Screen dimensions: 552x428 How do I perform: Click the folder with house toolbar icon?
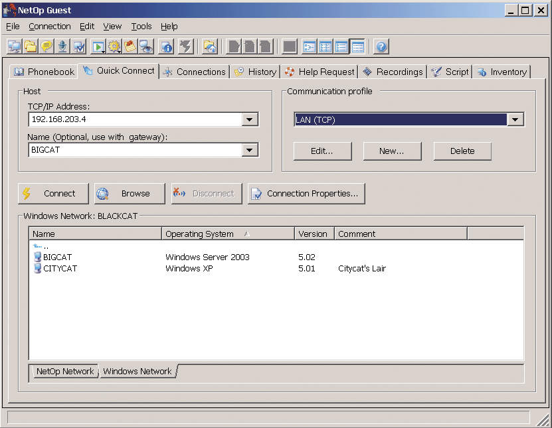(x=210, y=46)
